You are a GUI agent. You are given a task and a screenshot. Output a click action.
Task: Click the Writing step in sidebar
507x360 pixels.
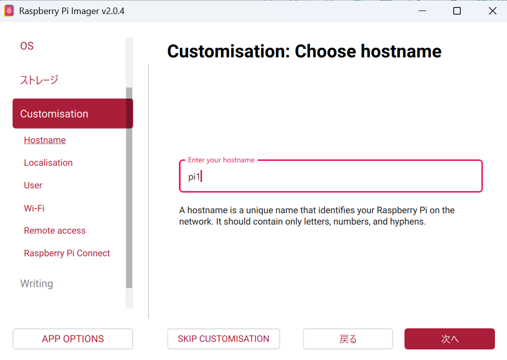click(37, 284)
